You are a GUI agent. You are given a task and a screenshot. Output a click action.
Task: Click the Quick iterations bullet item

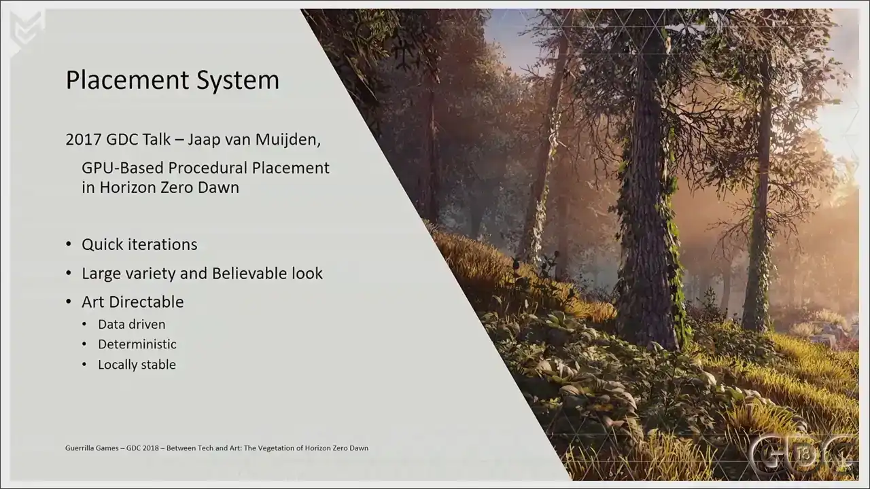click(139, 244)
